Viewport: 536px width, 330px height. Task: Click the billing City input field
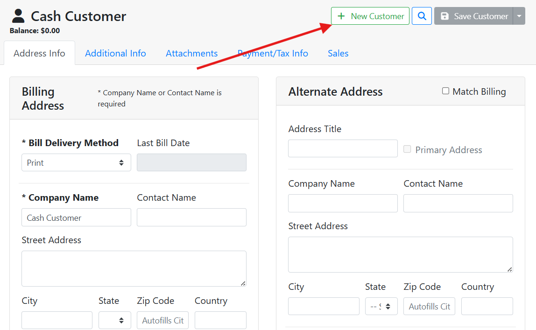tap(57, 320)
